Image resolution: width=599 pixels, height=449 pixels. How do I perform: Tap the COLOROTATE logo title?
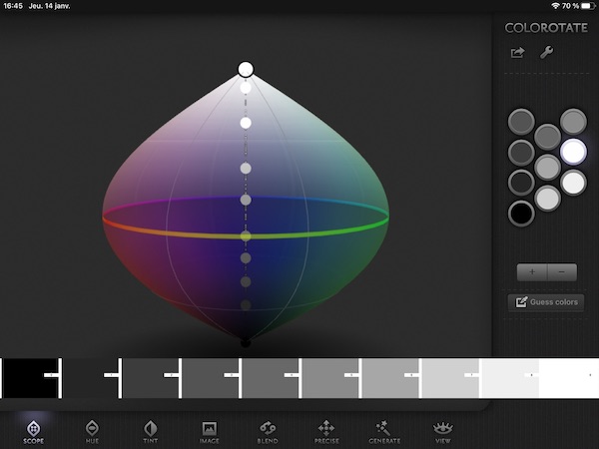click(x=545, y=28)
